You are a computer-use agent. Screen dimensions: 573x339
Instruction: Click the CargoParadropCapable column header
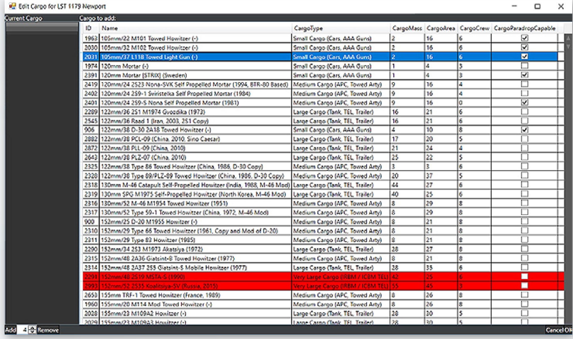(x=524, y=28)
